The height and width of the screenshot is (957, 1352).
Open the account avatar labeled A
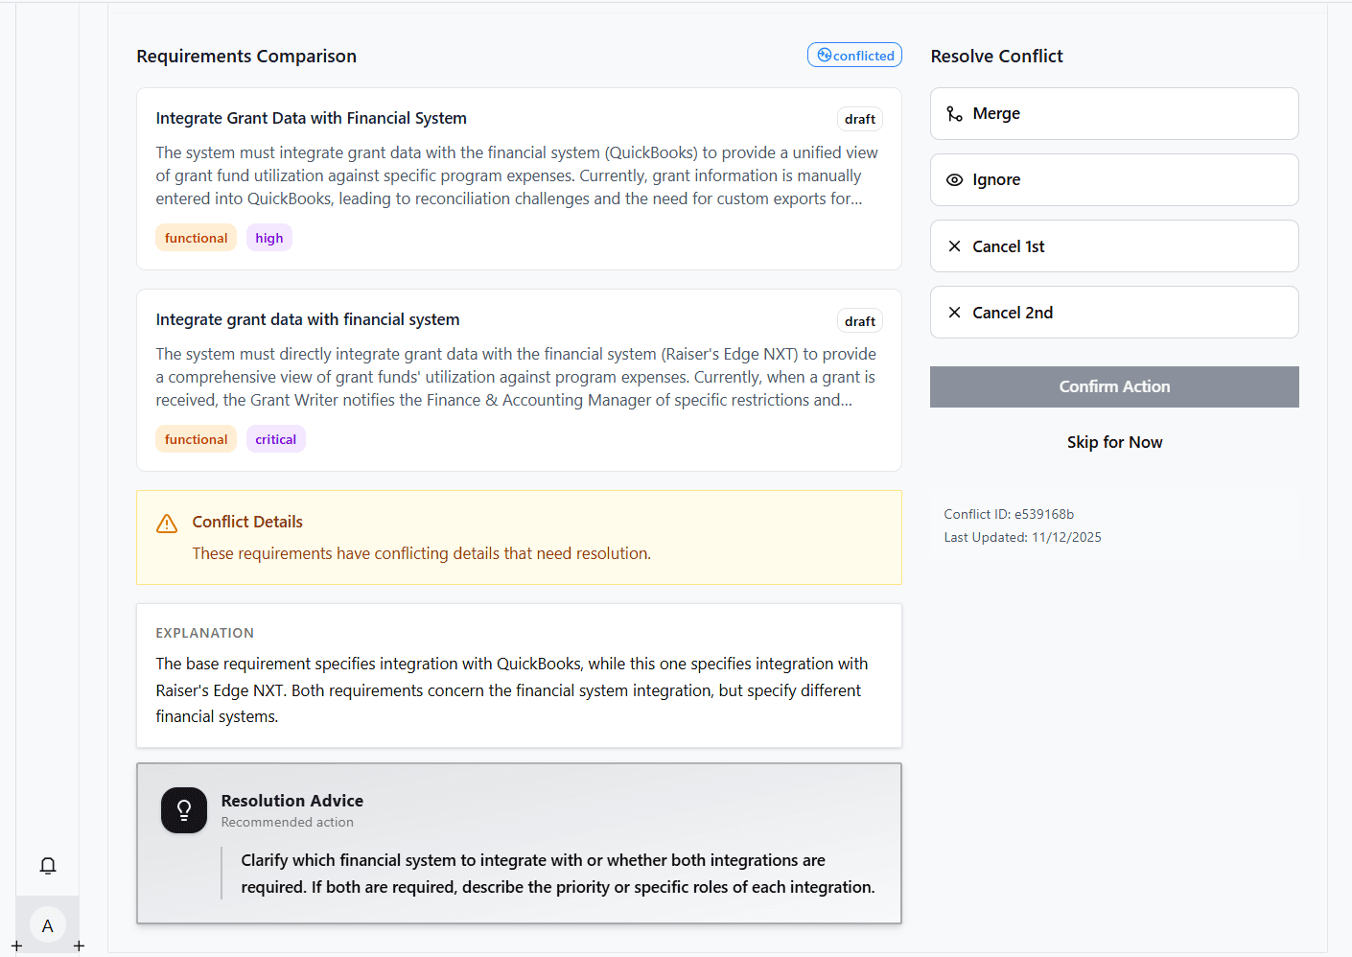pos(47,925)
